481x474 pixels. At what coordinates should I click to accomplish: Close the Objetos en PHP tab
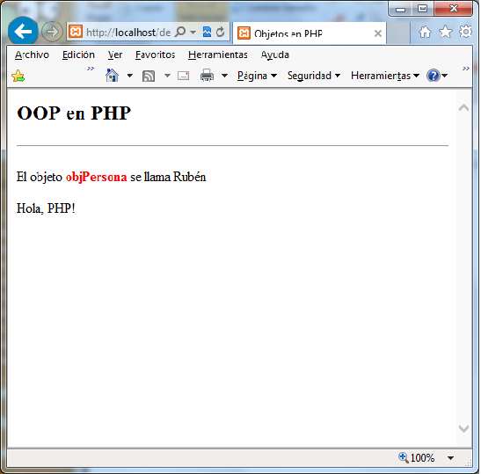[378, 33]
